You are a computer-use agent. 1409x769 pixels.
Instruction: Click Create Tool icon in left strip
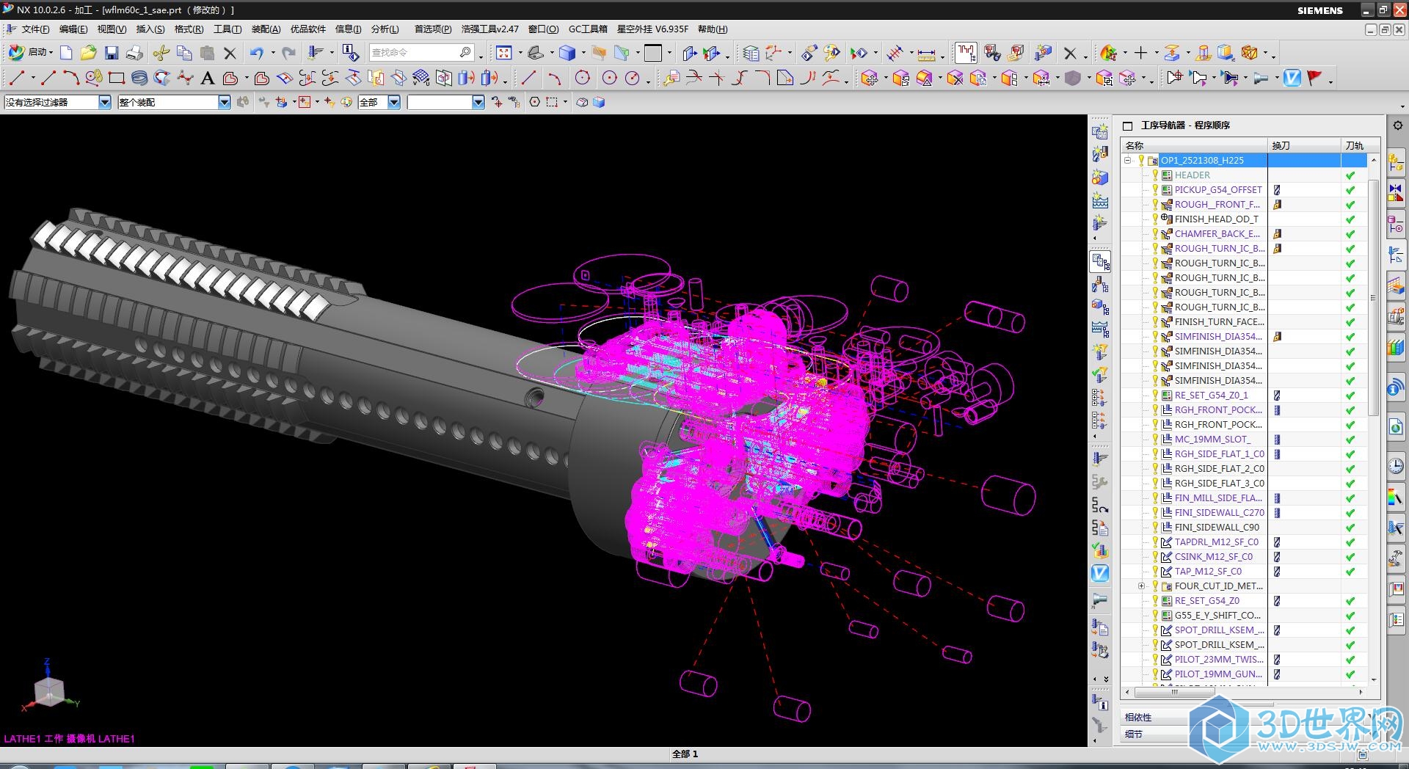[x=1099, y=154]
